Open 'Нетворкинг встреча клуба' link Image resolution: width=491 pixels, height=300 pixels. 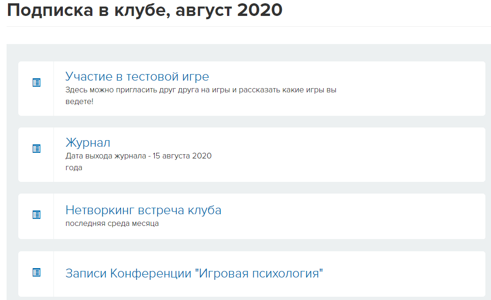coord(143,210)
